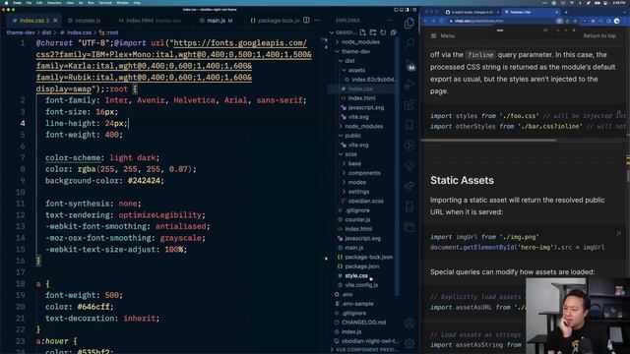The image size is (630, 354).
Task: Switch to counter.js editor tab
Action: click(x=84, y=21)
